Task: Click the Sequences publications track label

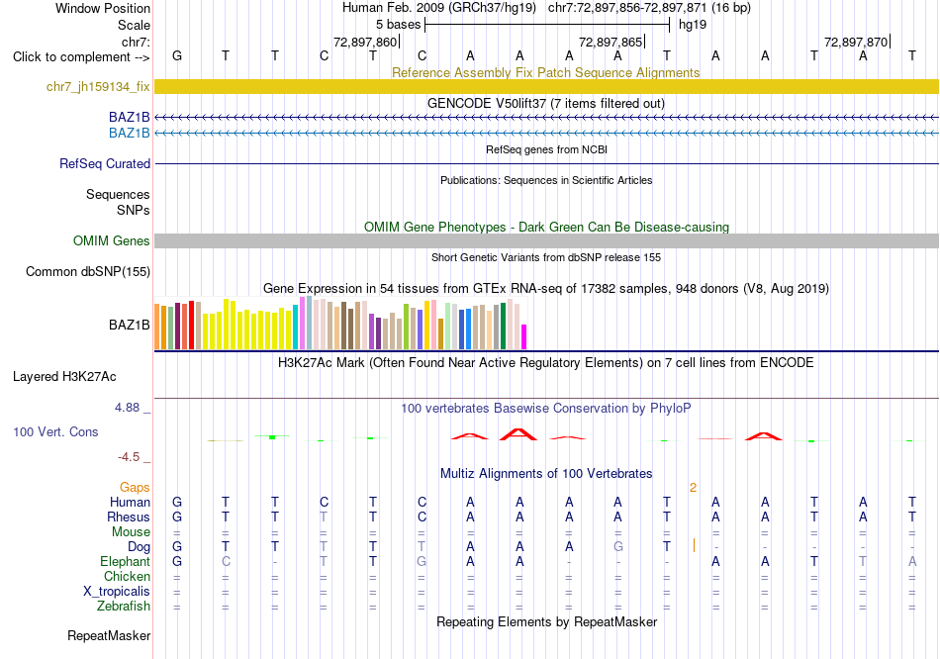Action: pos(118,194)
